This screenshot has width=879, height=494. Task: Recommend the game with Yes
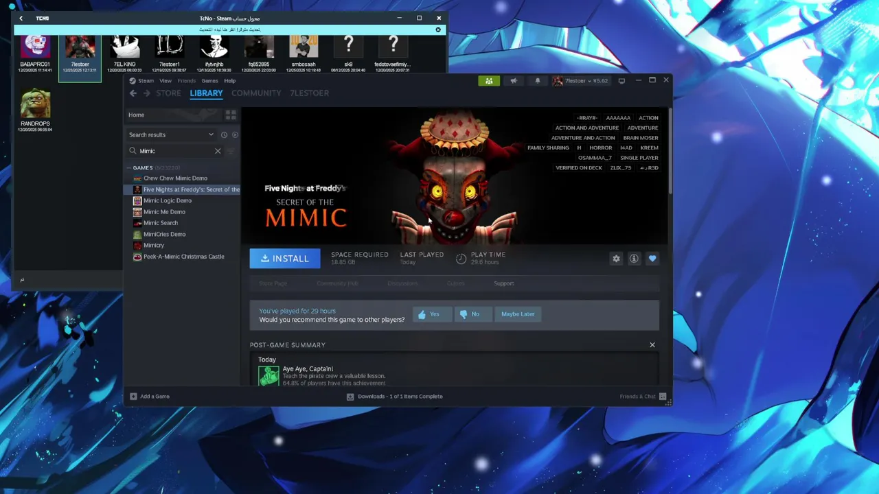432,314
